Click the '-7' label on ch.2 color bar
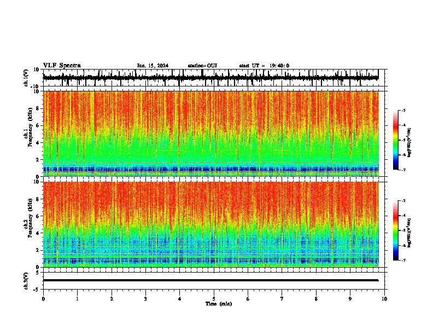433x335 pixels. tap(403, 260)
